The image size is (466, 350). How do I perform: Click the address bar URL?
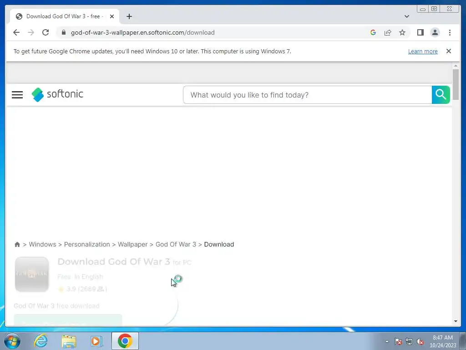(142, 32)
